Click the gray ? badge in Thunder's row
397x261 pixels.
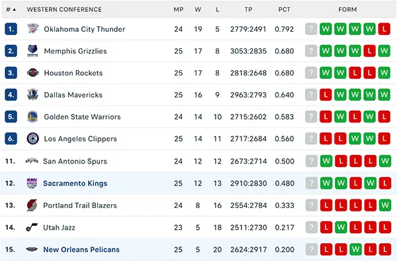pyautogui.click(x=311, y=29)
